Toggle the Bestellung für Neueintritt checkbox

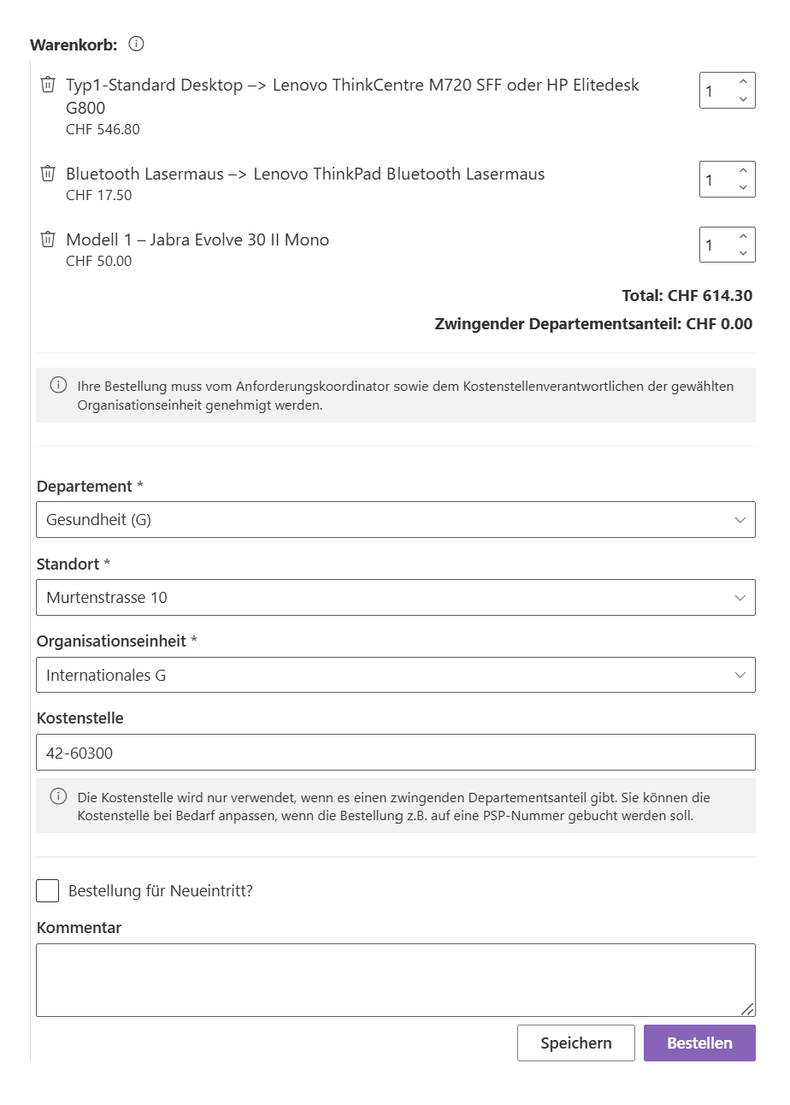[x=48, y=890]
